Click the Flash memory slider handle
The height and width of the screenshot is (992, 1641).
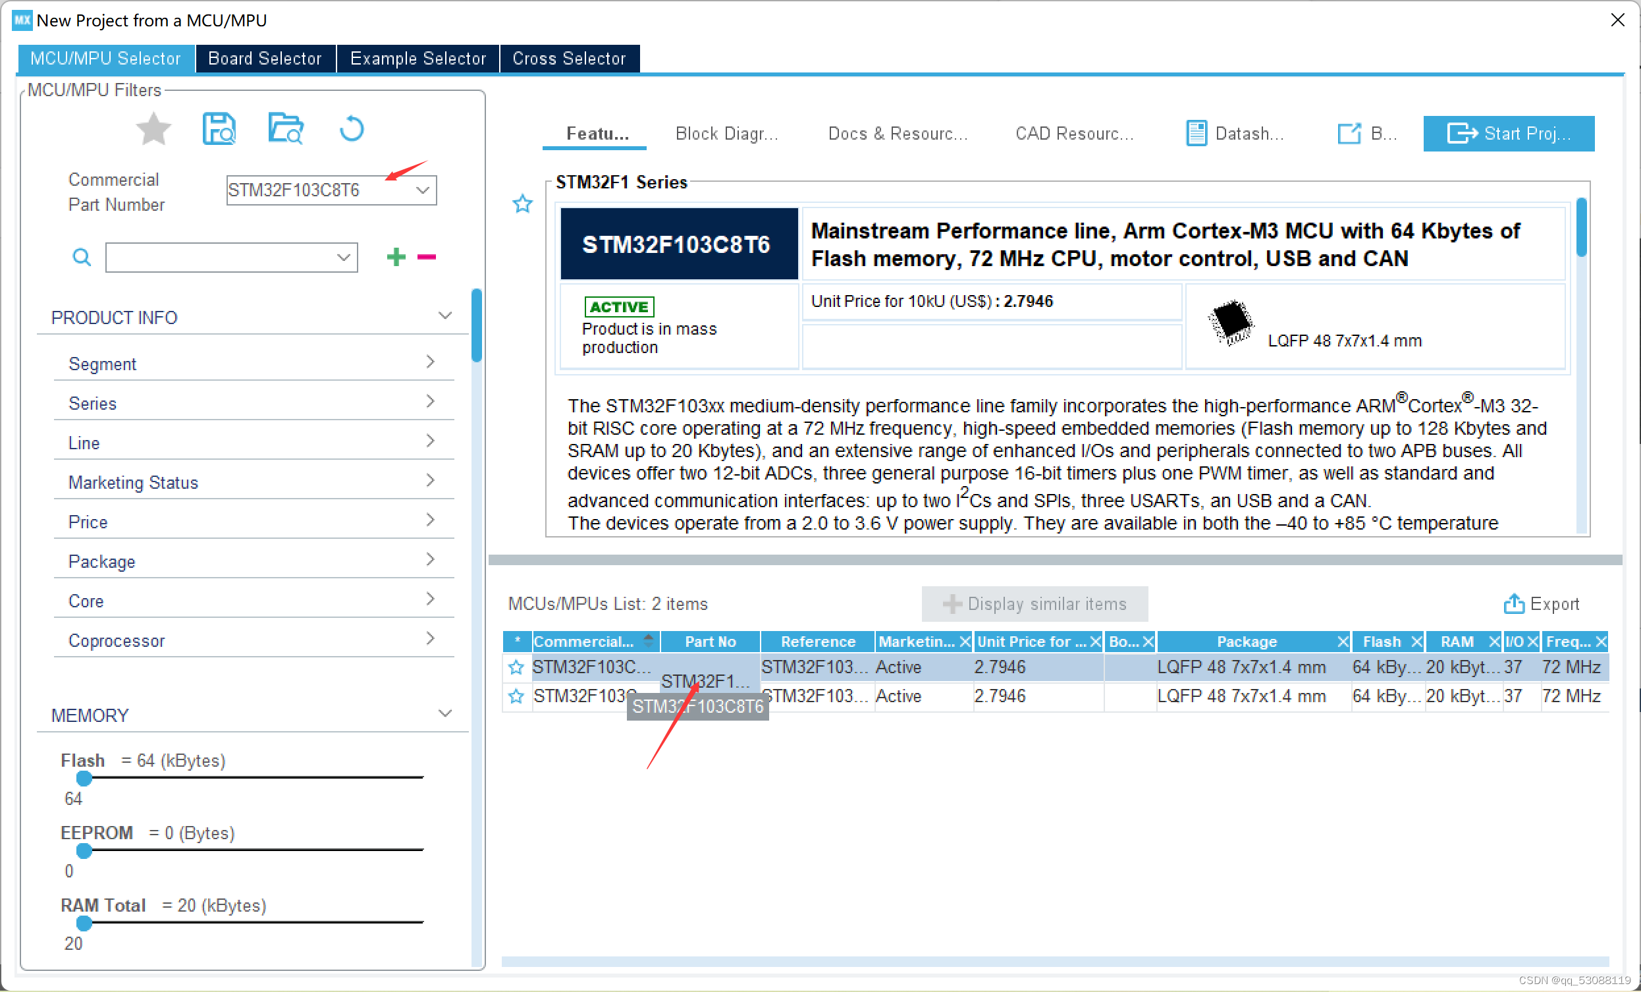click(x=84, y=778)
